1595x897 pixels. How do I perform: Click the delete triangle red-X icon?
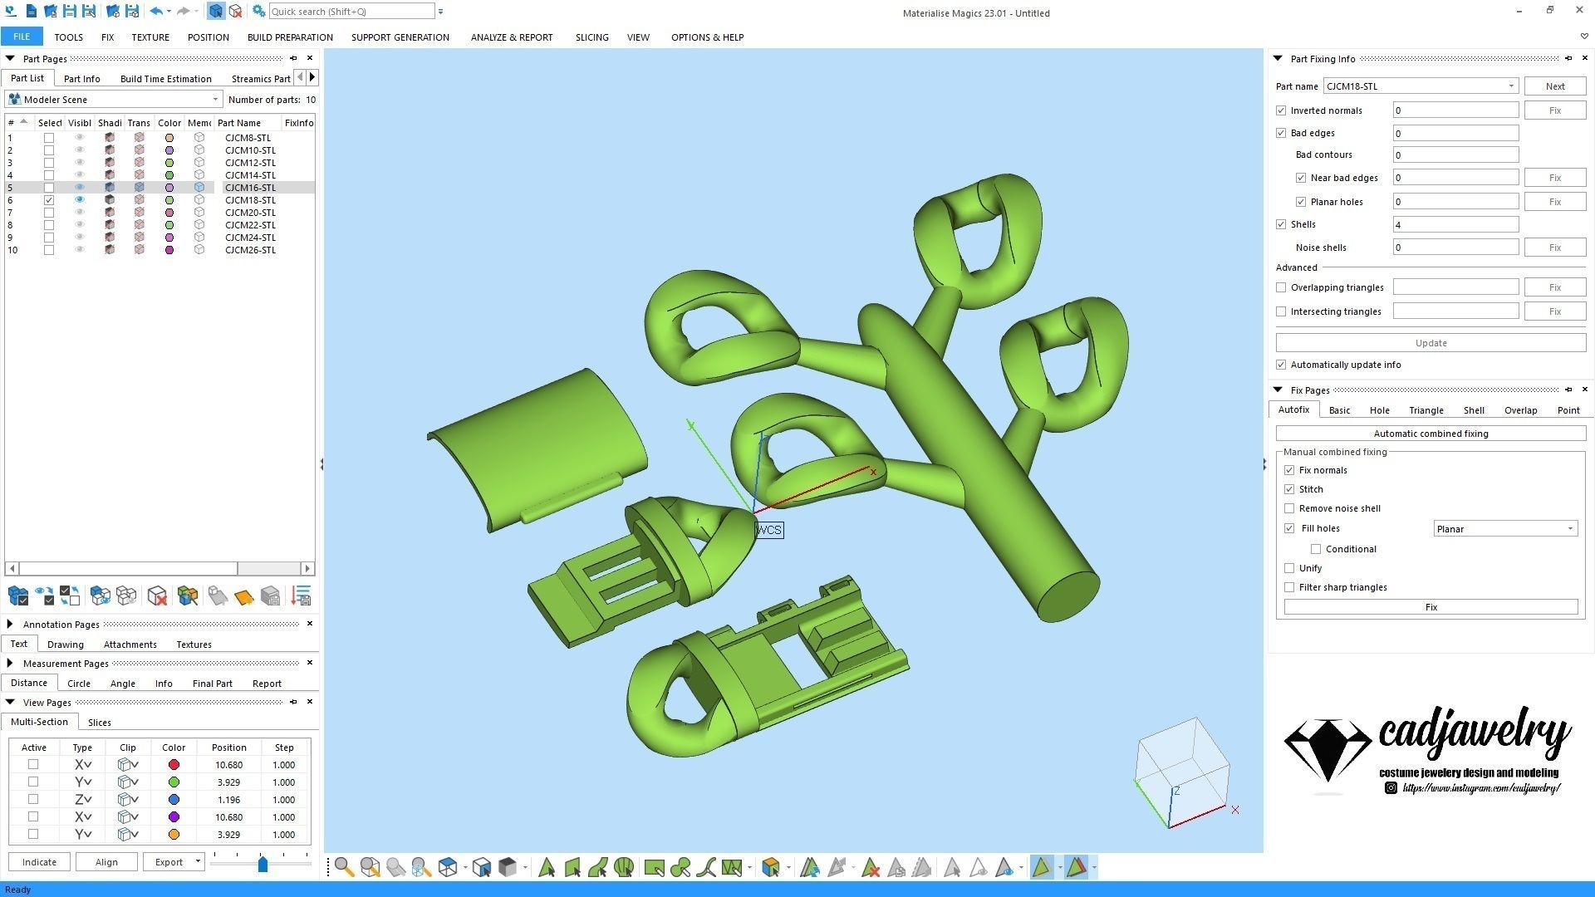871,868
